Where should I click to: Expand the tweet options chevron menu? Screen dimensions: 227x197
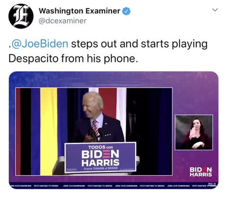pos(215,10)
